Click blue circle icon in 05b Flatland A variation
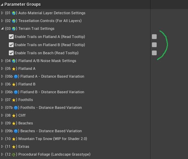The image size is (188, 159). click(16, 77)
